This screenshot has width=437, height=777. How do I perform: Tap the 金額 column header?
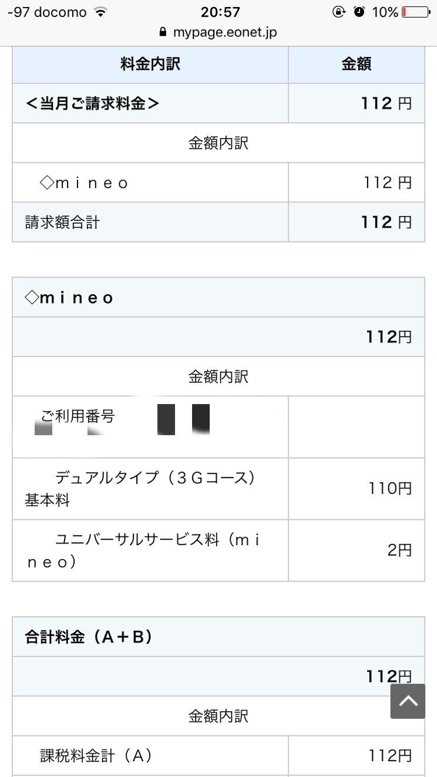coord(356,64)
